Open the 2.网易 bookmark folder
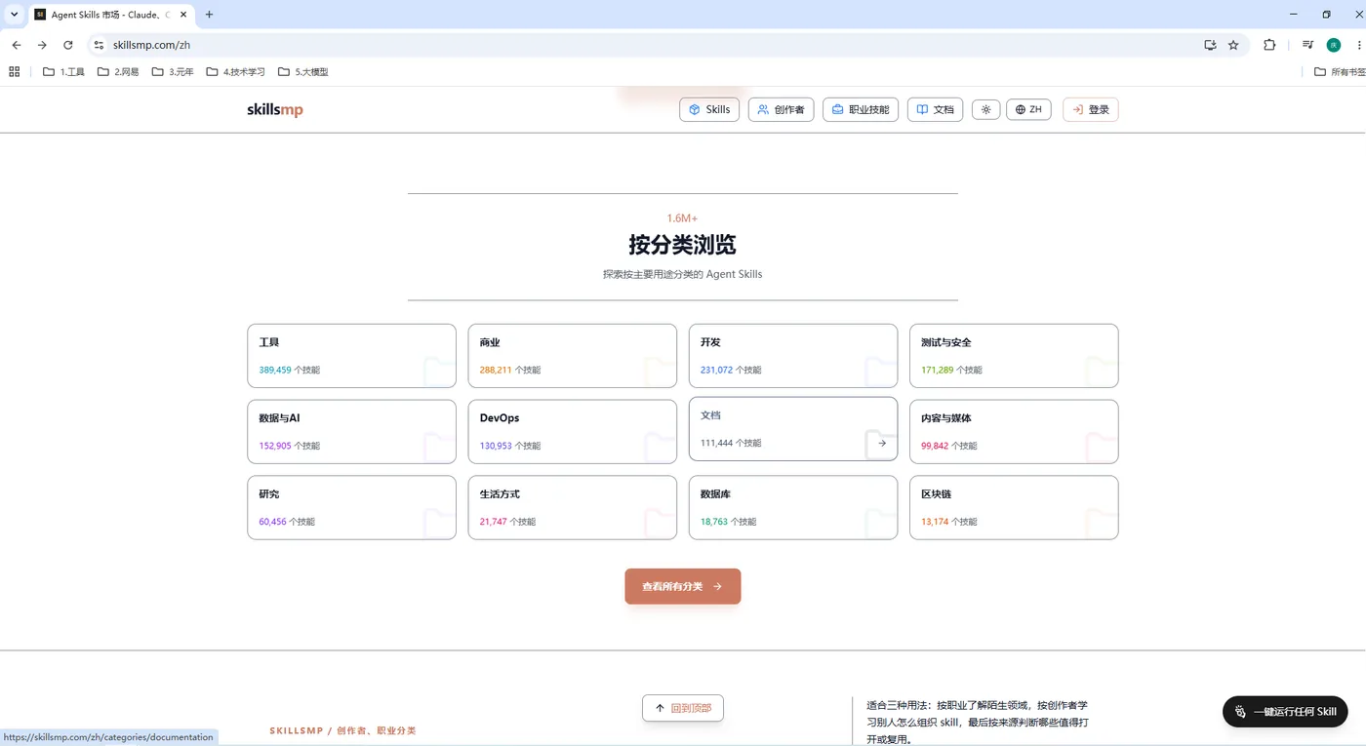The width and height of the screenshot is (1366, 746). (118, 71)
